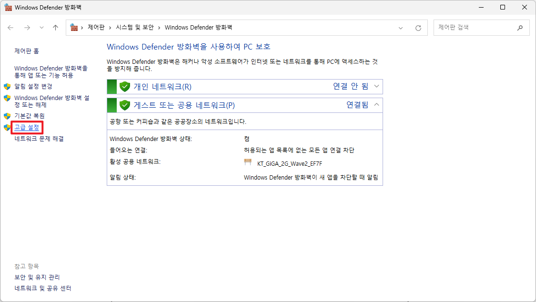Open Windows Defender 방화벽 설정 또는 해제 link
The width and height of the screenshot is (536, 302).
[51, 101]
